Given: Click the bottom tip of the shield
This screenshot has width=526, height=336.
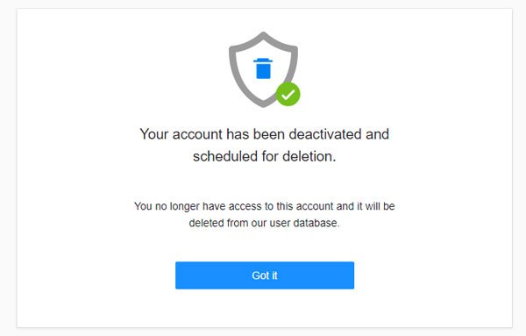Looking at the screenshot, I should point(264,104).
